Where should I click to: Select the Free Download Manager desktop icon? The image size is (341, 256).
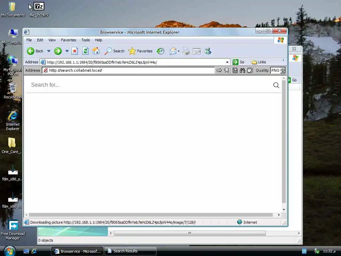(13, 230)
